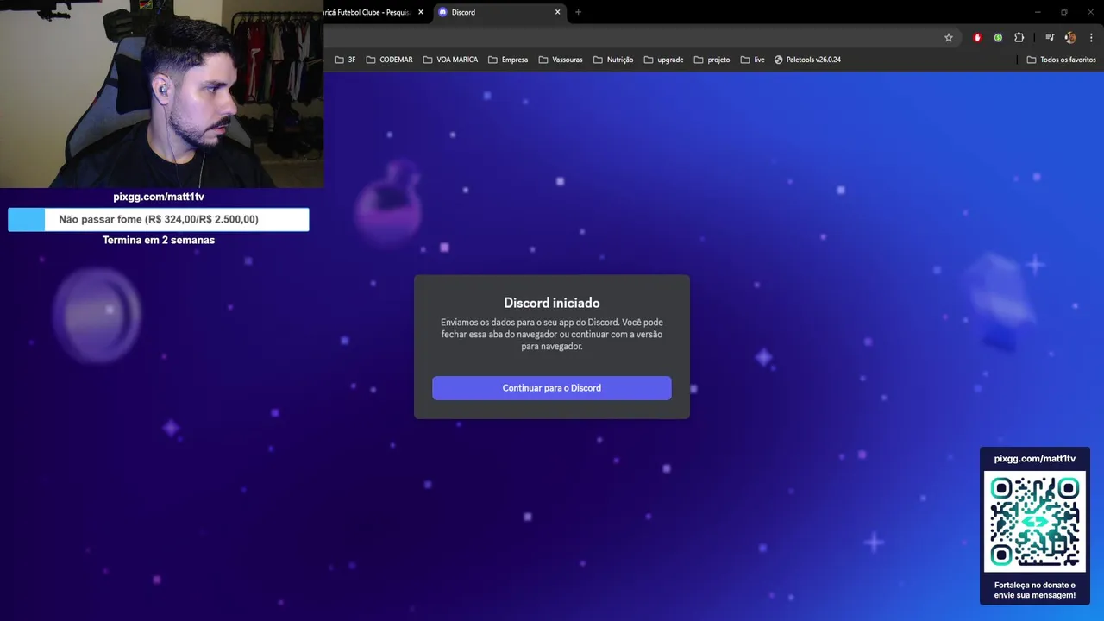
Task: Open the Extensions puzzle menu
Action: tap(1019, 38)
